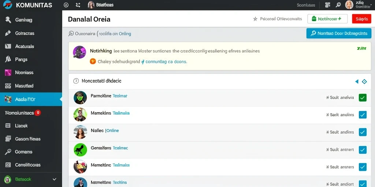
Task: Click the key icon beside Gomems
Action: point(8,152)
